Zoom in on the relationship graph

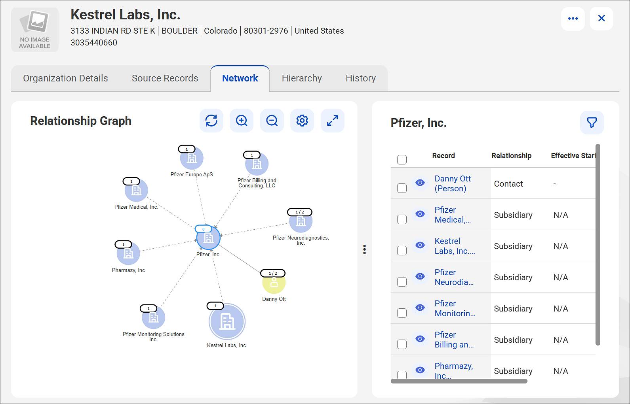pos(242,121)
